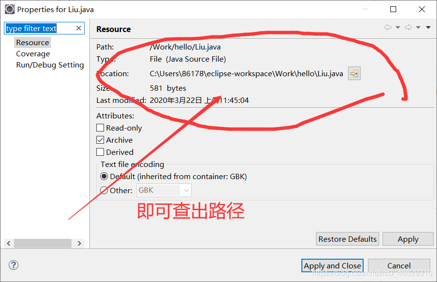Image resolution: width=437 pixels, height=282 pixels.
Task: Select Default inherited encoding radio button
Action: click(104, 176)
